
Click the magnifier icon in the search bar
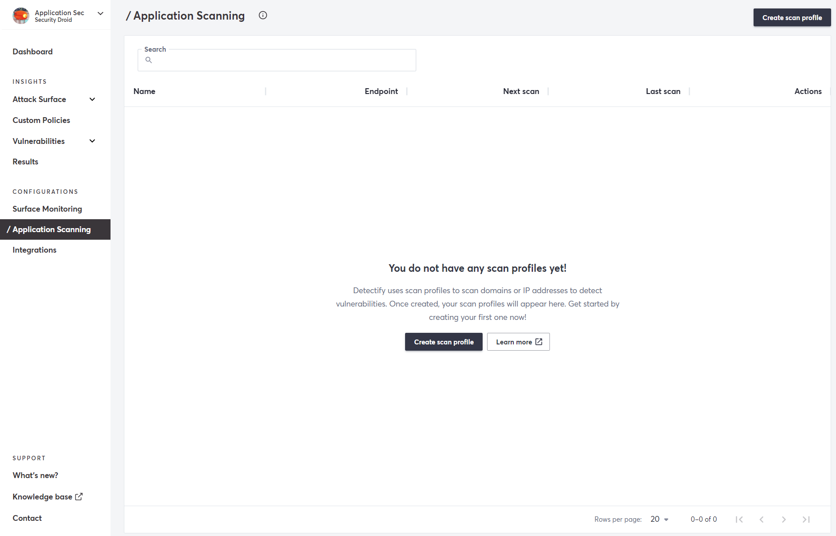[149, 60]
